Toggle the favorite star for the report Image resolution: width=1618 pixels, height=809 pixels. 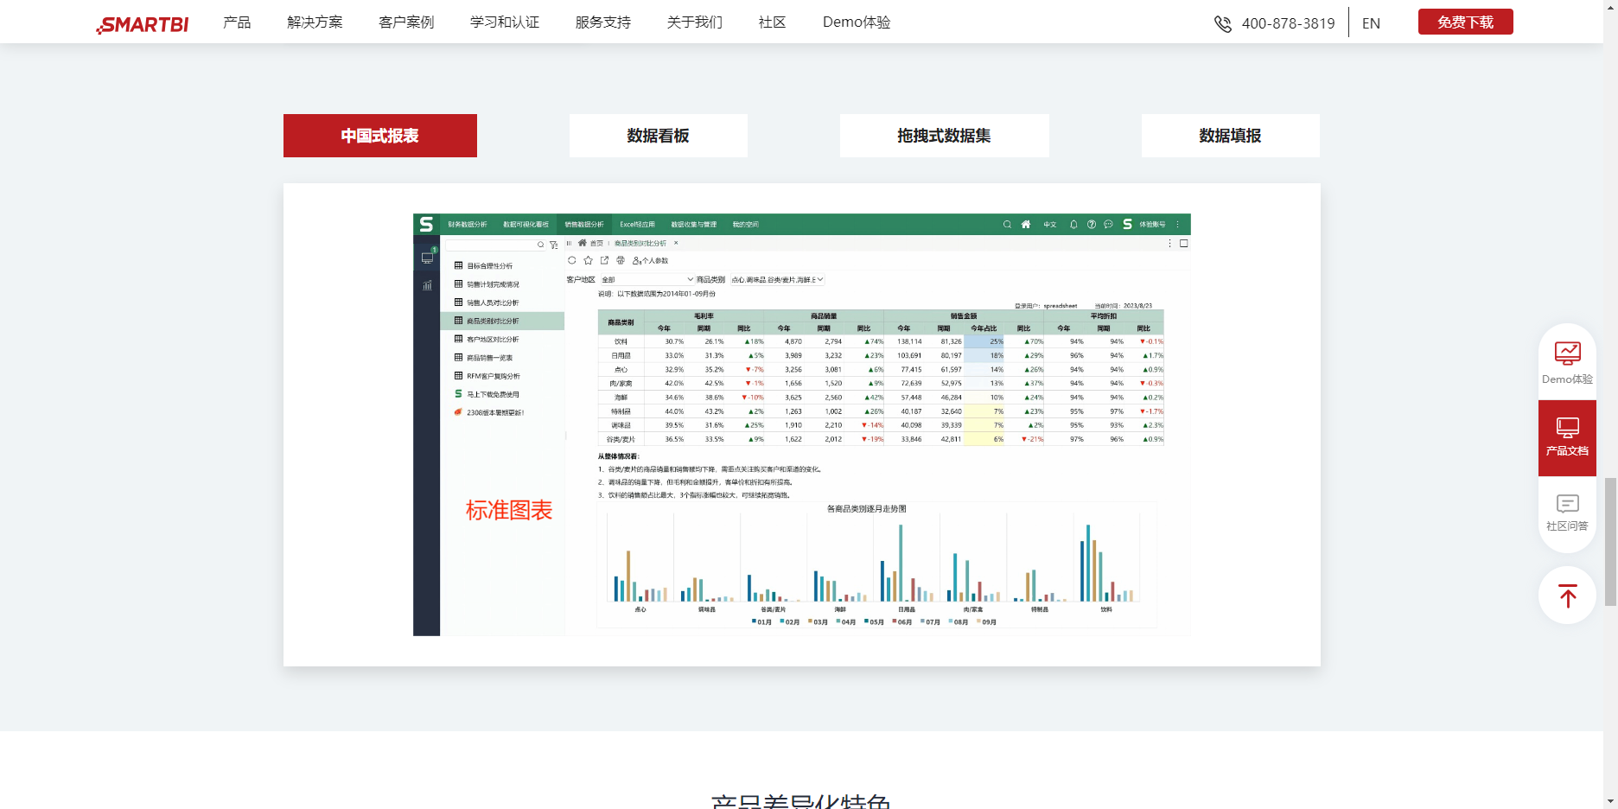point(587,260)
